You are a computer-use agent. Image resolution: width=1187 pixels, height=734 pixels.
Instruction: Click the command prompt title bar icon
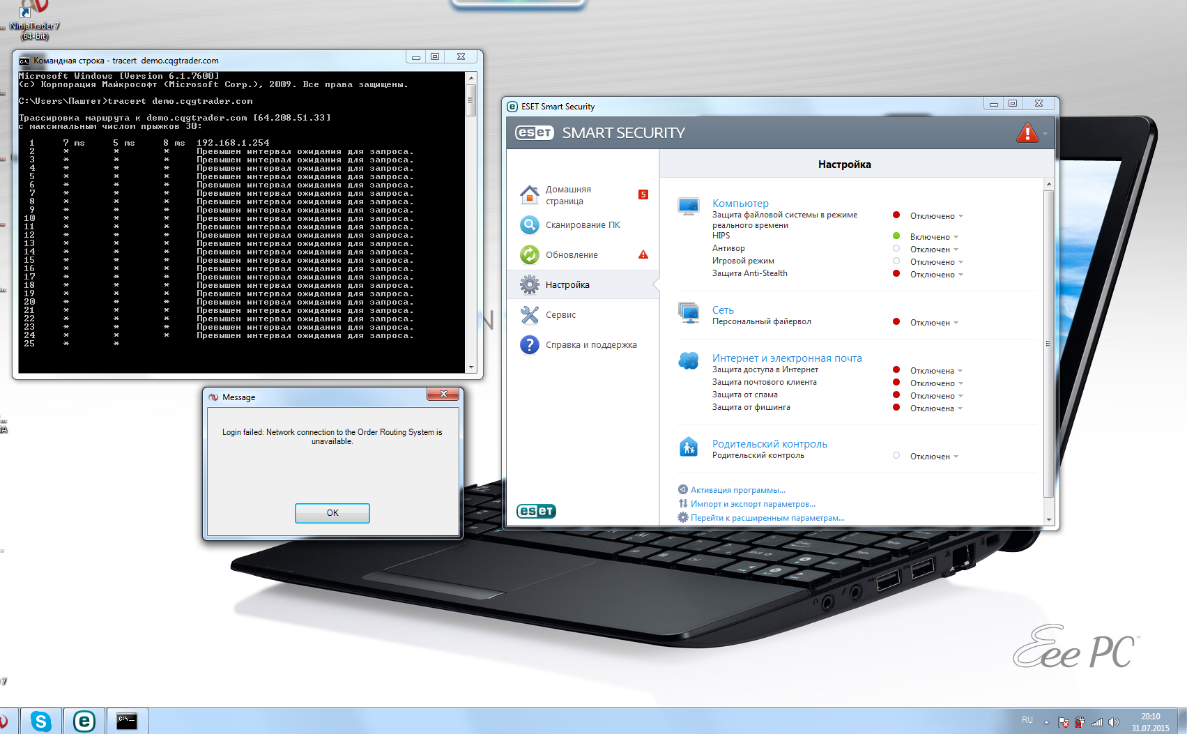click(24, 61)
